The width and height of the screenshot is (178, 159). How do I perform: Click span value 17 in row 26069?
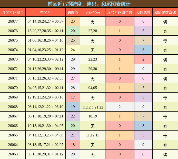tap(73, 97)
